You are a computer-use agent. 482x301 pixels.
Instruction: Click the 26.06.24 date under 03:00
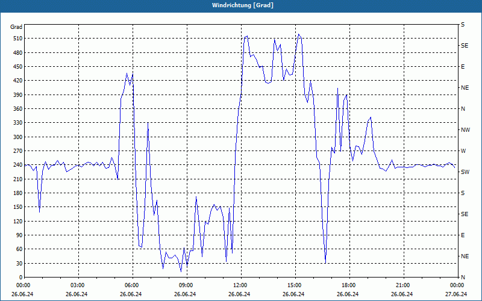(77, 294)
